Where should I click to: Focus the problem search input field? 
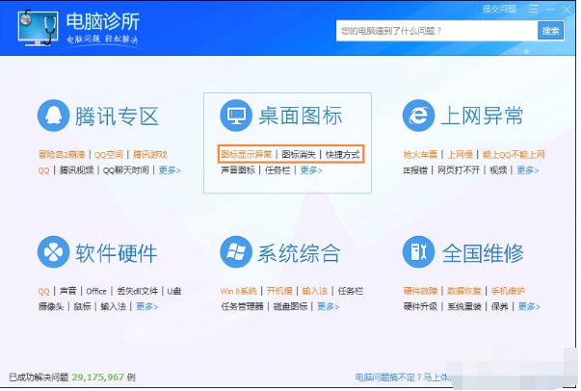coord(434,31)
